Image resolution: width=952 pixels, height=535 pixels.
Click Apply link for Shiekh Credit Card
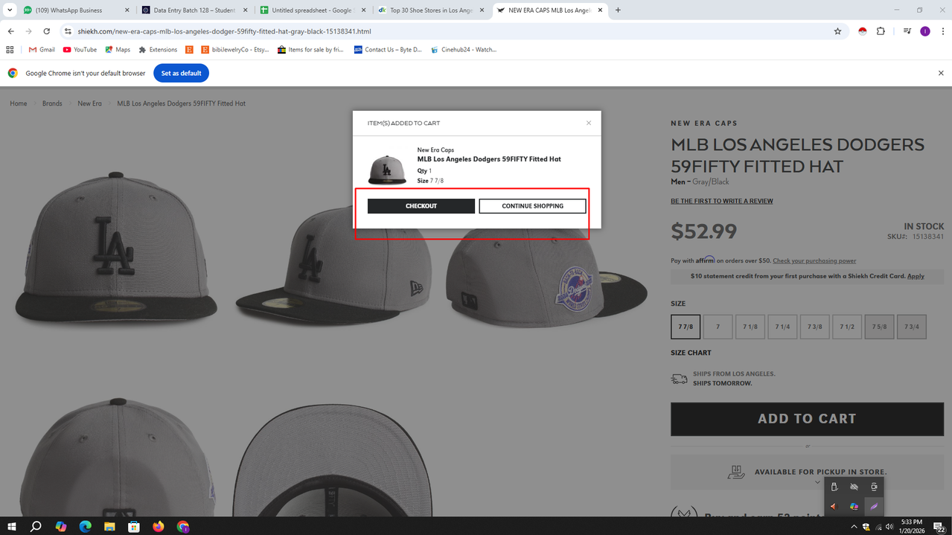click(x=916, y=276)
